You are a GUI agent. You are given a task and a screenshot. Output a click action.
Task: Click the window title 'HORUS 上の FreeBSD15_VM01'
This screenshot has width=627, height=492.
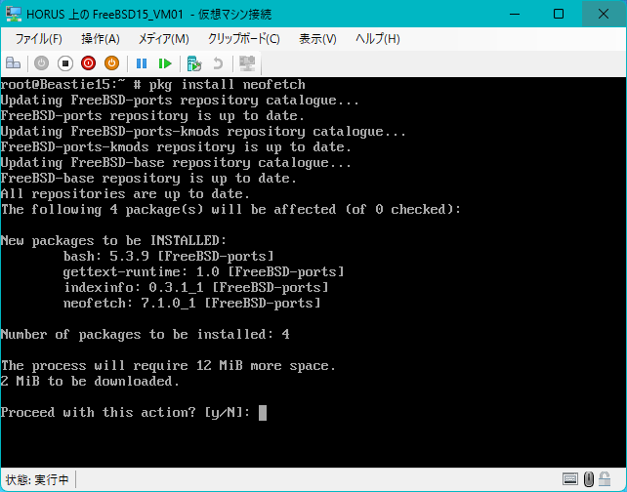coord(104,15)
